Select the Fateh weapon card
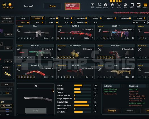Image resolution: width=149 pixels, height=119 pixels. tap(116, 71)
